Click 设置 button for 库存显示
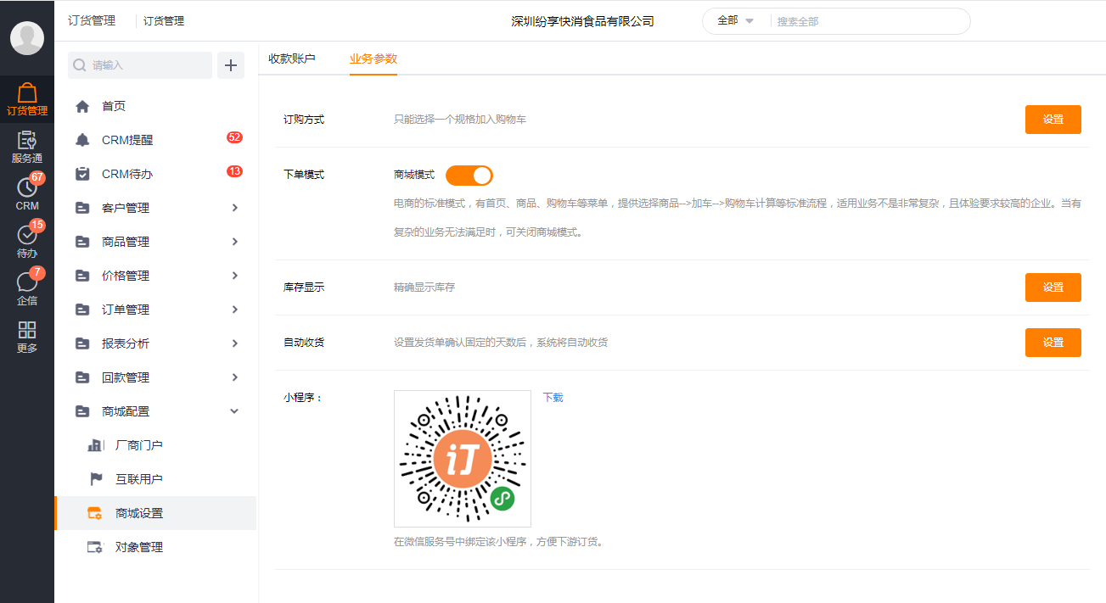Screen dimensions: 1106x603 coord(1053,288)
